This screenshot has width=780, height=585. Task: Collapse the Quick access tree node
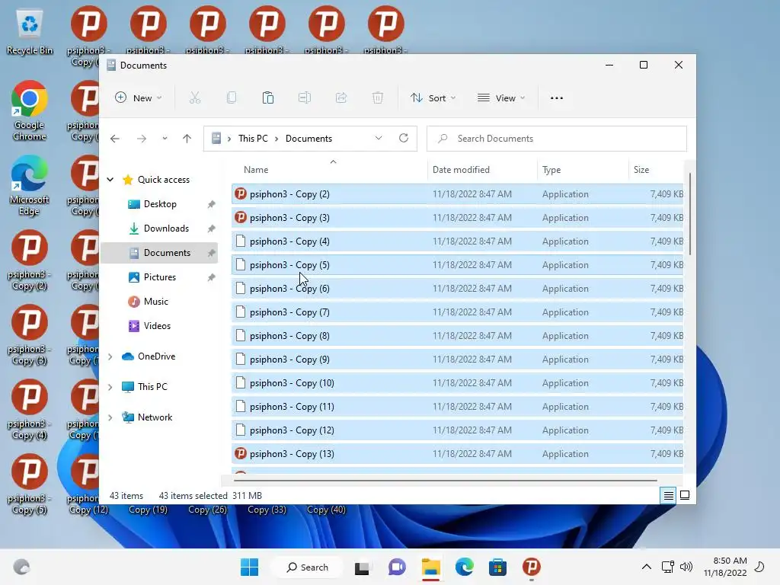[110, 180]
